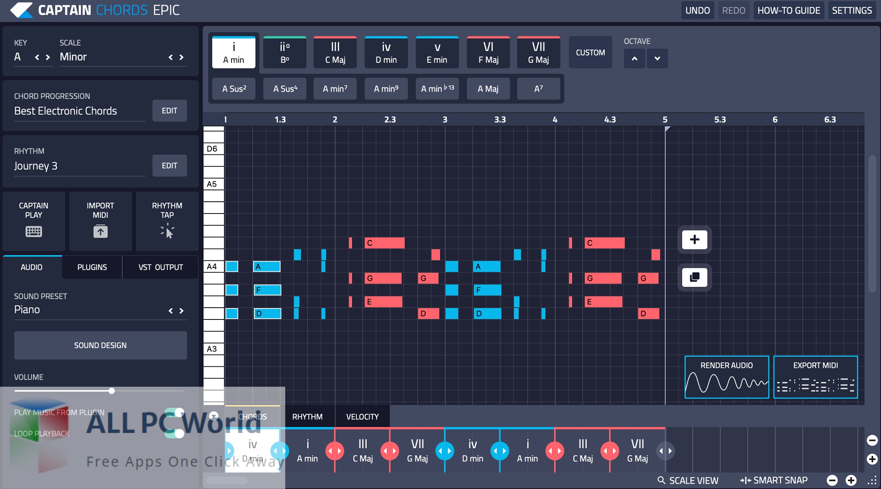The width and height of the screenshot is (881, 489).
Task: Zoom out horizontally next to Smart Snap
Action: [x=832, y=480]
